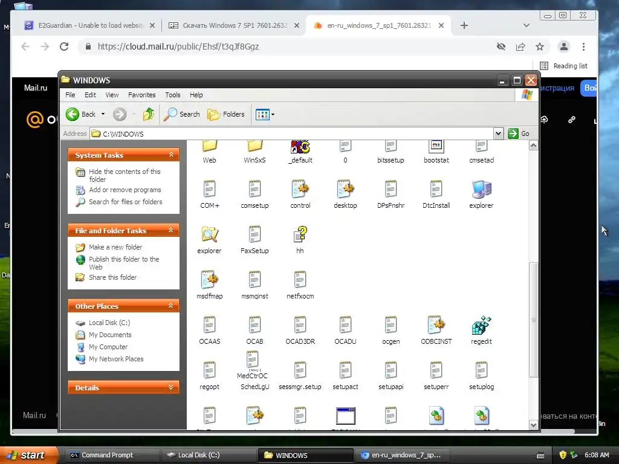Click the Explorer vertical scrollbar thumb
The width and height of the screenshot is (619, 464).
533,319
